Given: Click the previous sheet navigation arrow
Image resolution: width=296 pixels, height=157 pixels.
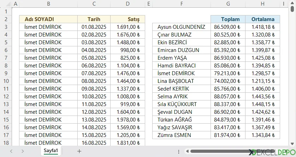Looking at the screenshot, I should click(x=11, y=151).
